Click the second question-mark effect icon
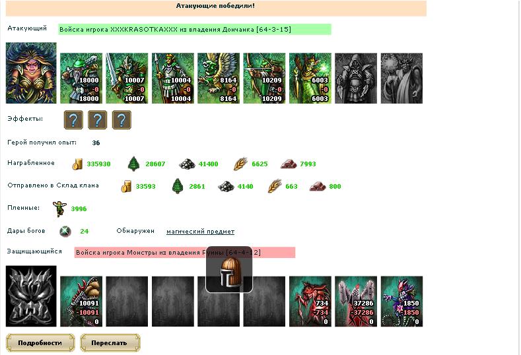Screen dimensions: 521x355 tap(97, 120)
